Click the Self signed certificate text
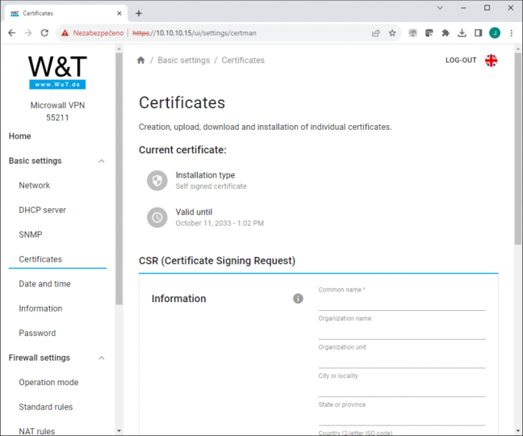This screenshot has height=436, width=523. (x=211, y=187)
